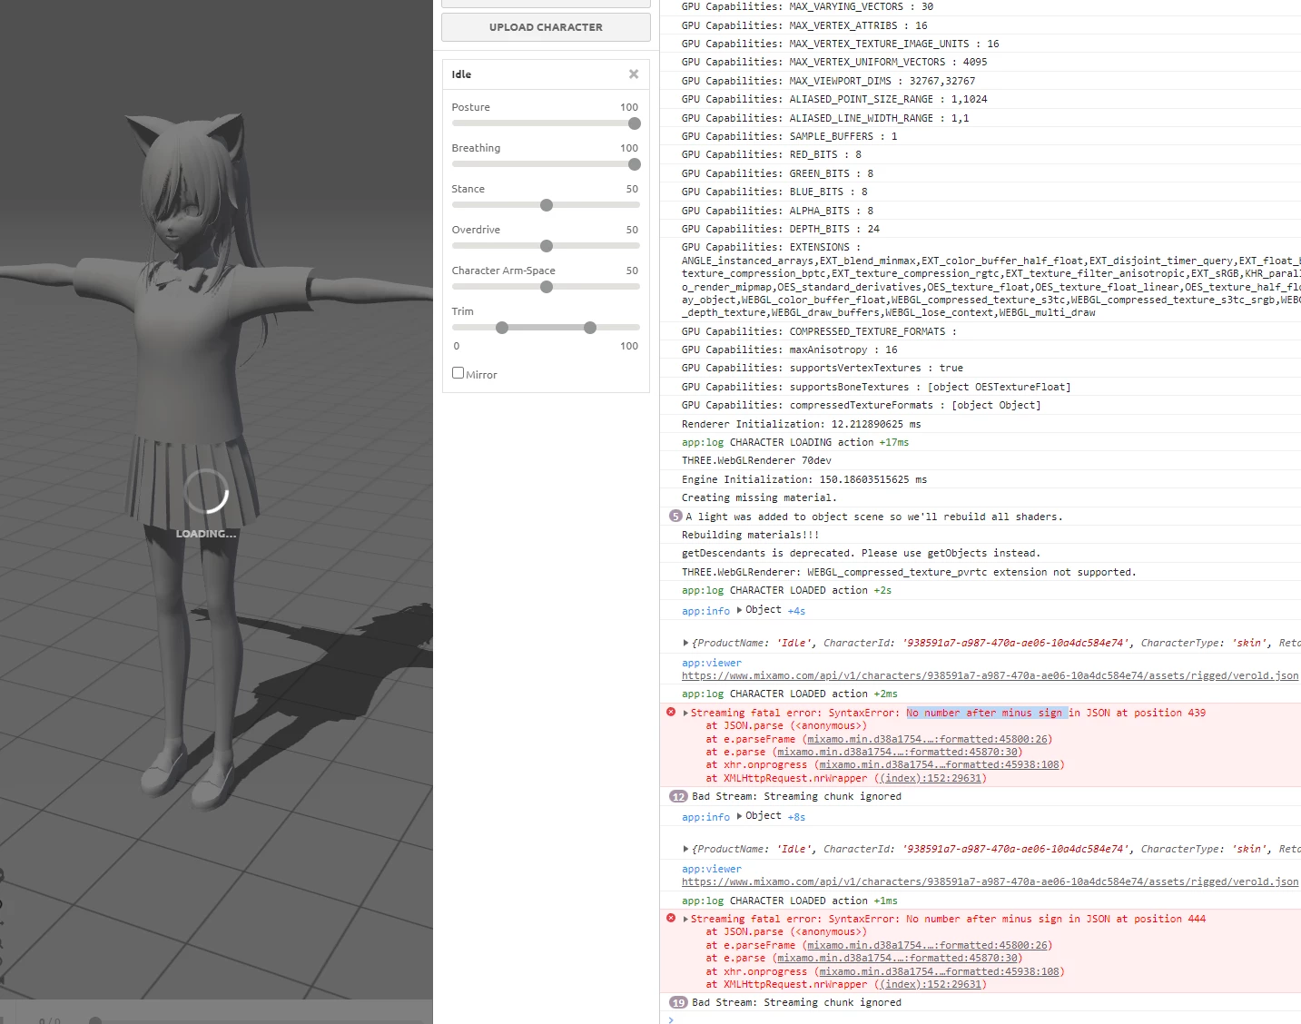Select the 'maxAnisotropy : 16' capability line
Screen dimensions: 1301x1024
pyautogui.click(x=790, y=350)
